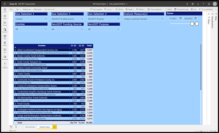Go to Home in left sidebar
Screen dimensions: 219x133
[5, 10]
